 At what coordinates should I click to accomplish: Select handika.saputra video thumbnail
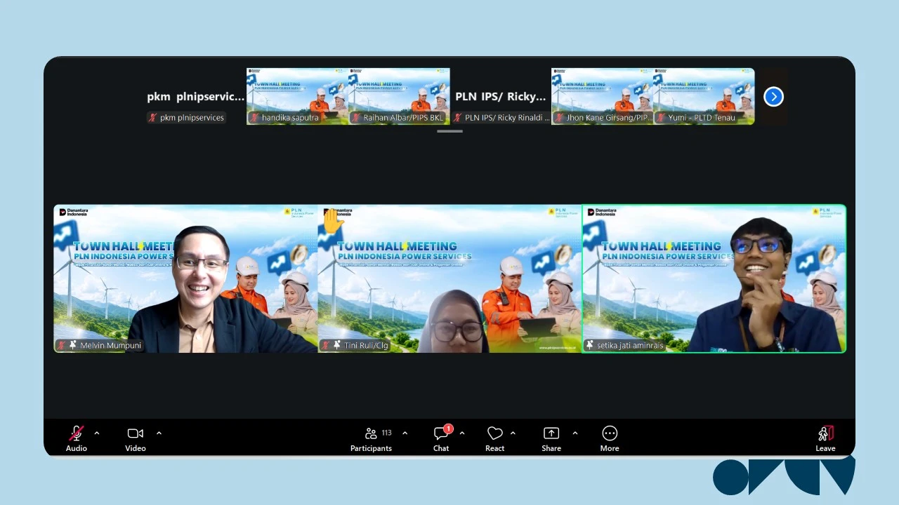point(297,96)
